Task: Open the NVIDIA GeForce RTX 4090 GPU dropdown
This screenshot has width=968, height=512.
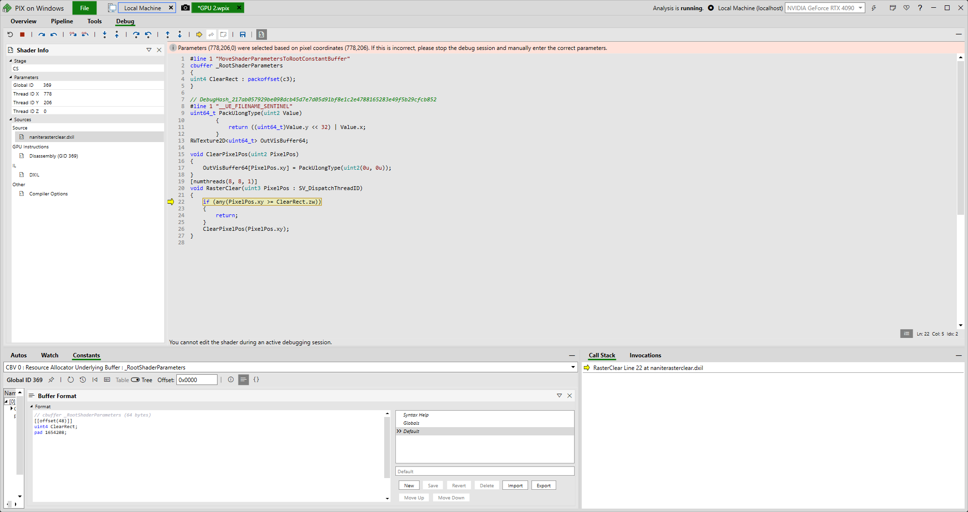Action: 825,8
